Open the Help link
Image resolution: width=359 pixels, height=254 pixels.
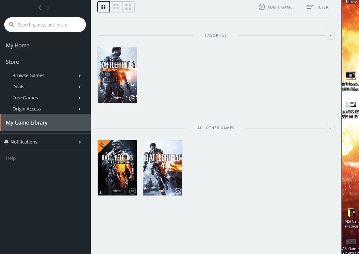(x=11, y=158)
